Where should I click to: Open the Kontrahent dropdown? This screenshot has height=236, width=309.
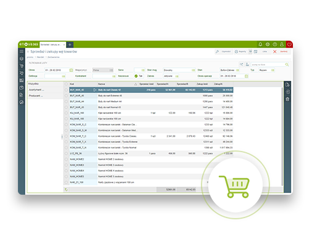(x=104, y=76)
